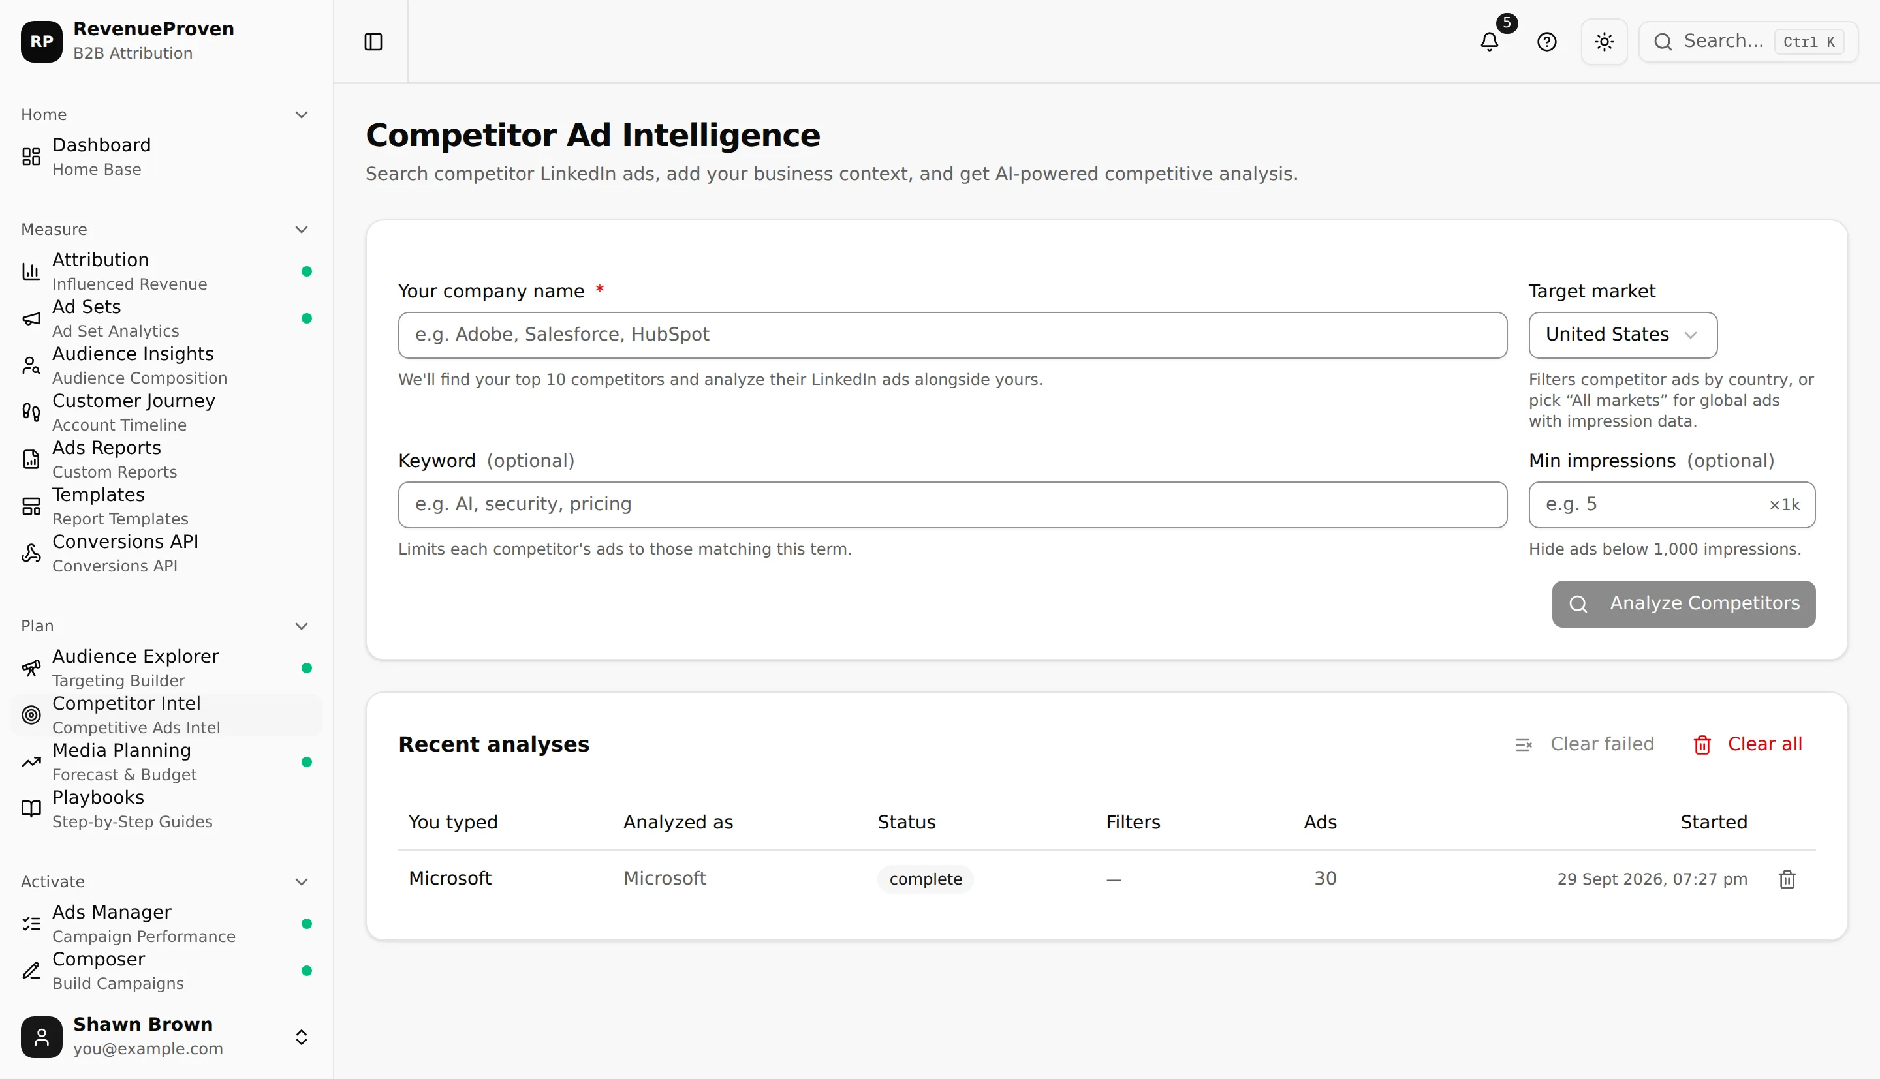This screenshot has width=1880, height=1079.
Task: Click the Search box in header
Action: [x=1748, y=42]
